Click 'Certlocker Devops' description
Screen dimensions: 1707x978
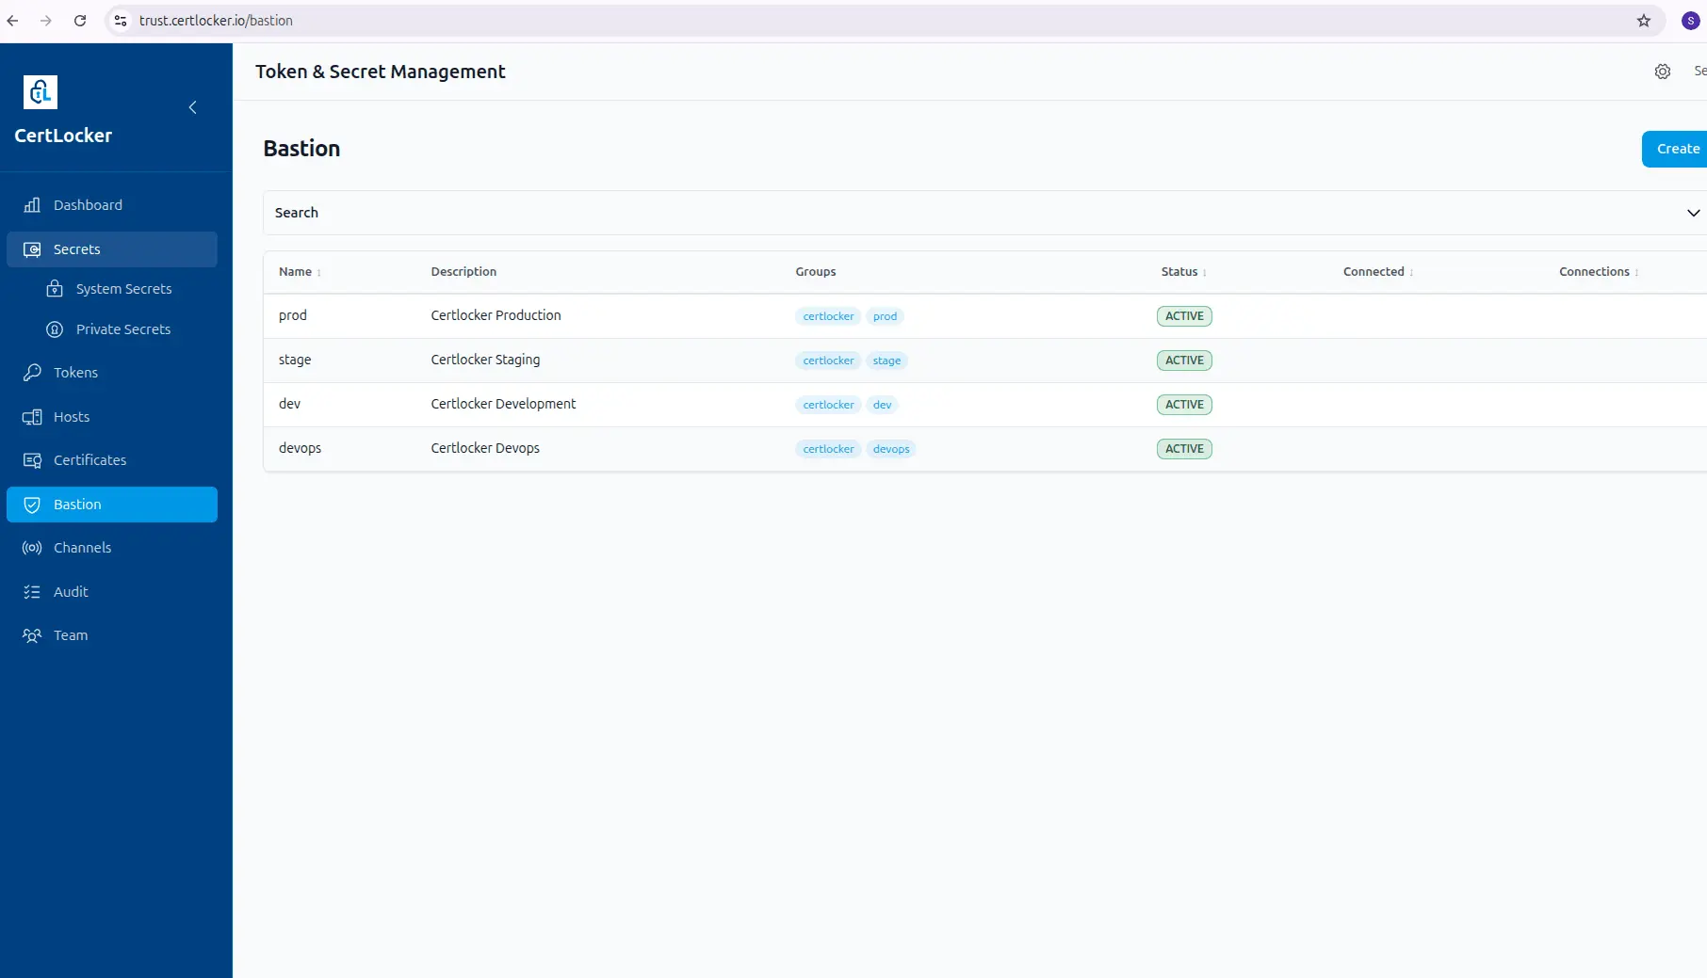coord(485,448)
